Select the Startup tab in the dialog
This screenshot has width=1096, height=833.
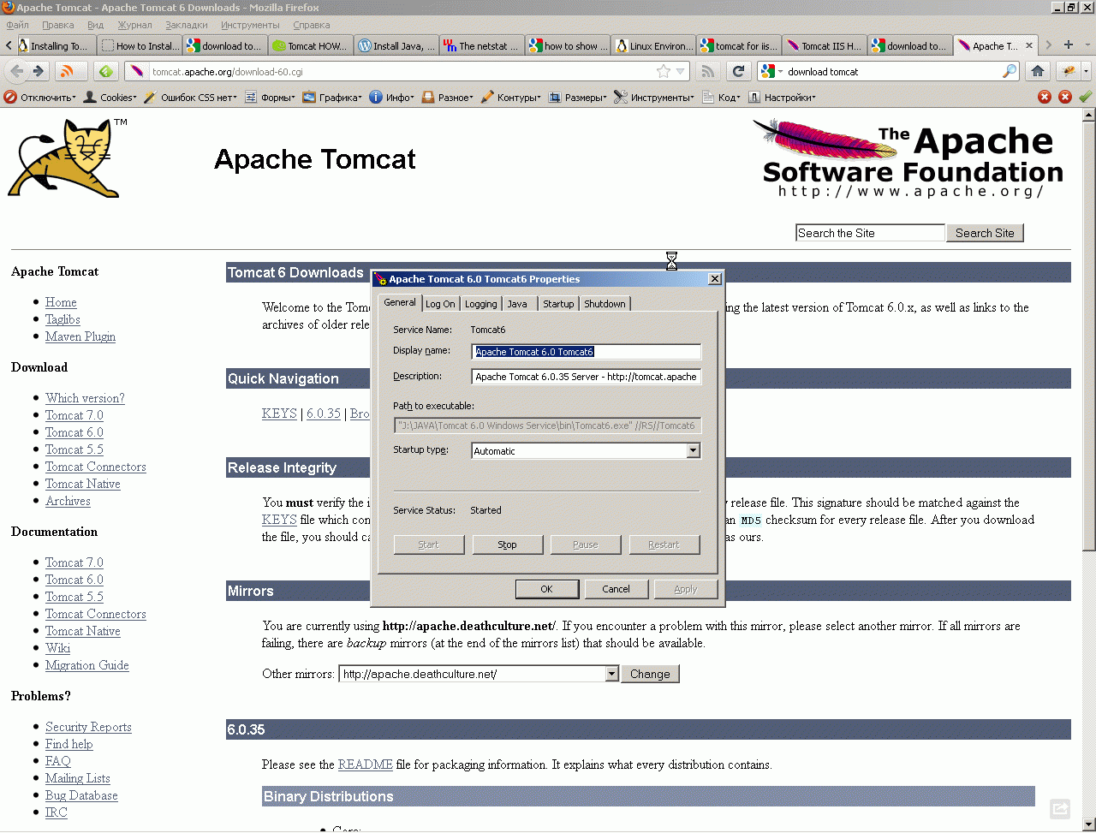pyautogui.click(x=558, y=304)
